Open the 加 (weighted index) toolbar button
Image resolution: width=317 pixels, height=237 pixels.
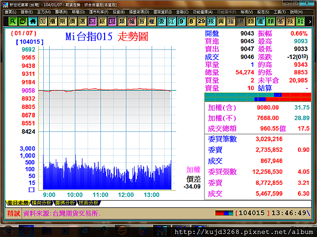click(x=43, y=21)
